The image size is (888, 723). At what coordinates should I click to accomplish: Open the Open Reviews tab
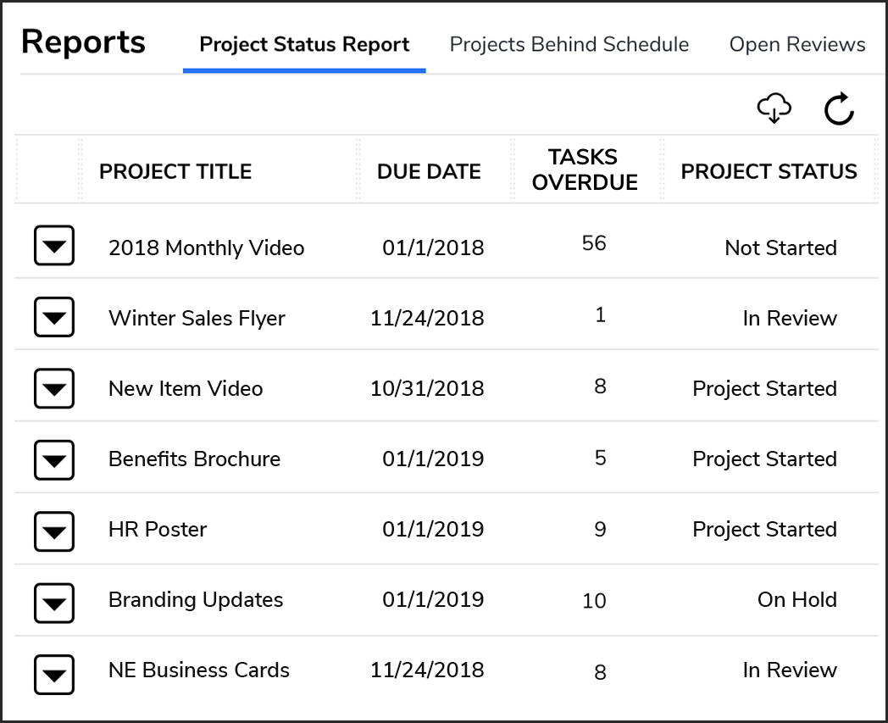point(797,44)
